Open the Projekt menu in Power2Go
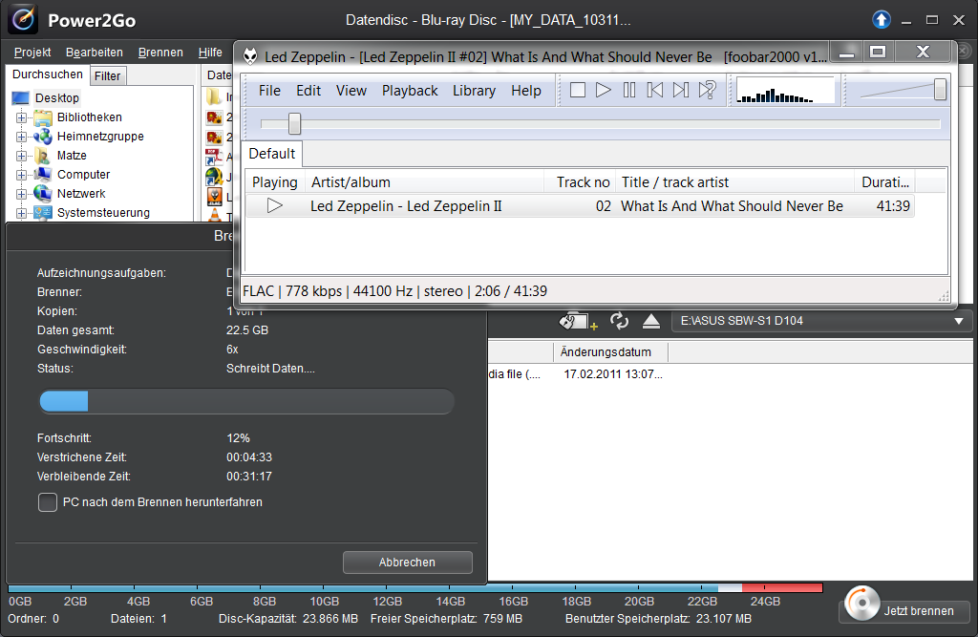Screen dimensions: 978x637 pyautogui.click(x=32, y=53)
